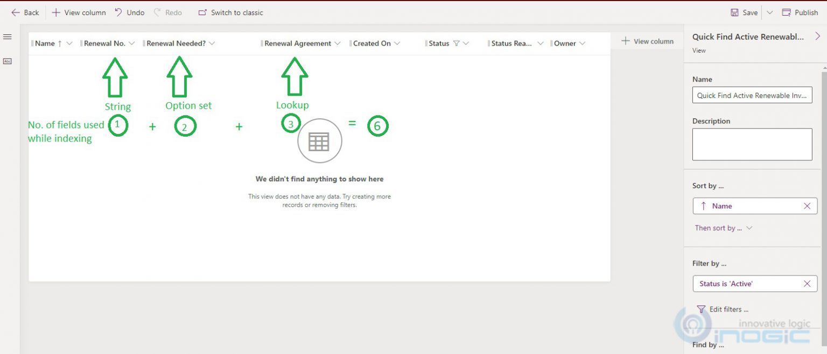Open the Renewal Needed? column dropdown
The image size is (827, 354).
[x=212, y=43]
